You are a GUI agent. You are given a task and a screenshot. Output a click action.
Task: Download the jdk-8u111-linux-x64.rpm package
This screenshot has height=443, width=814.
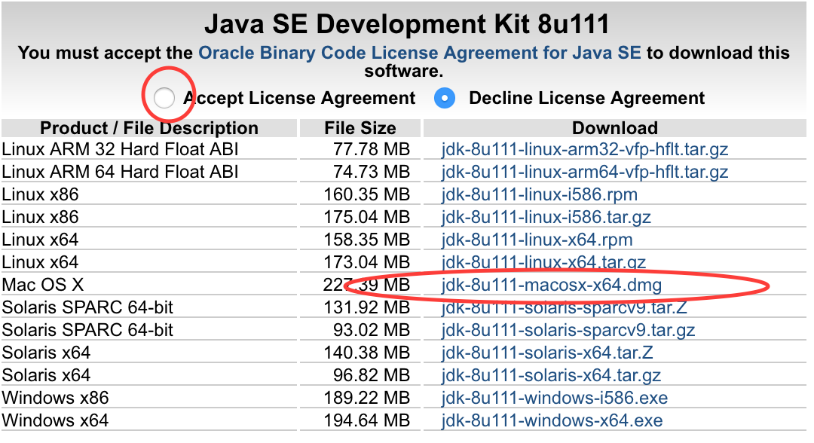[x=537, y=240]
